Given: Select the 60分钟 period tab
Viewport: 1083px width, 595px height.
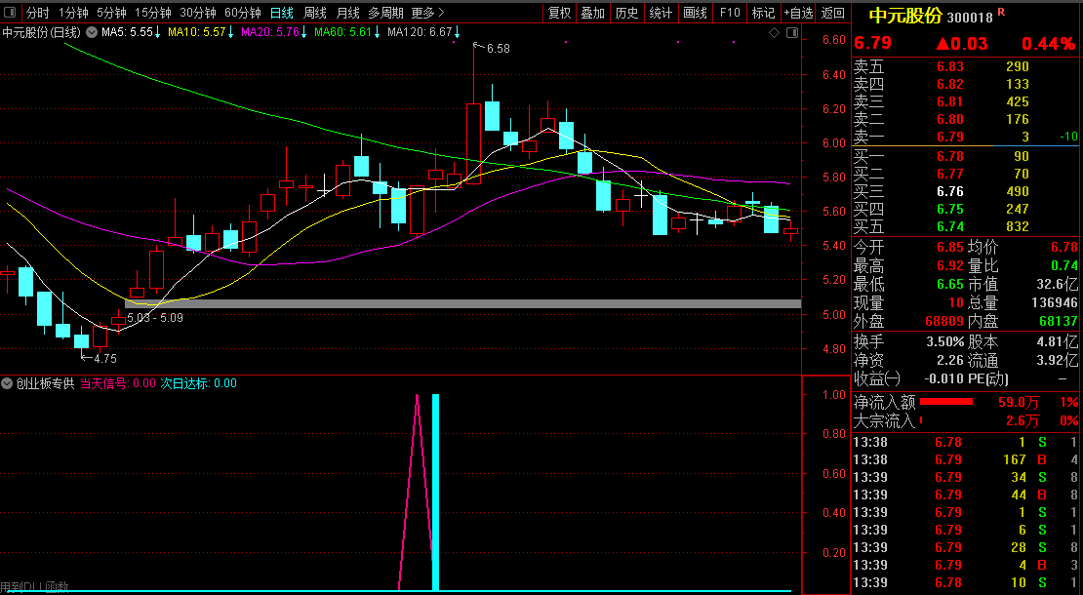Looking at the screenshot, I should click(242, 13).
